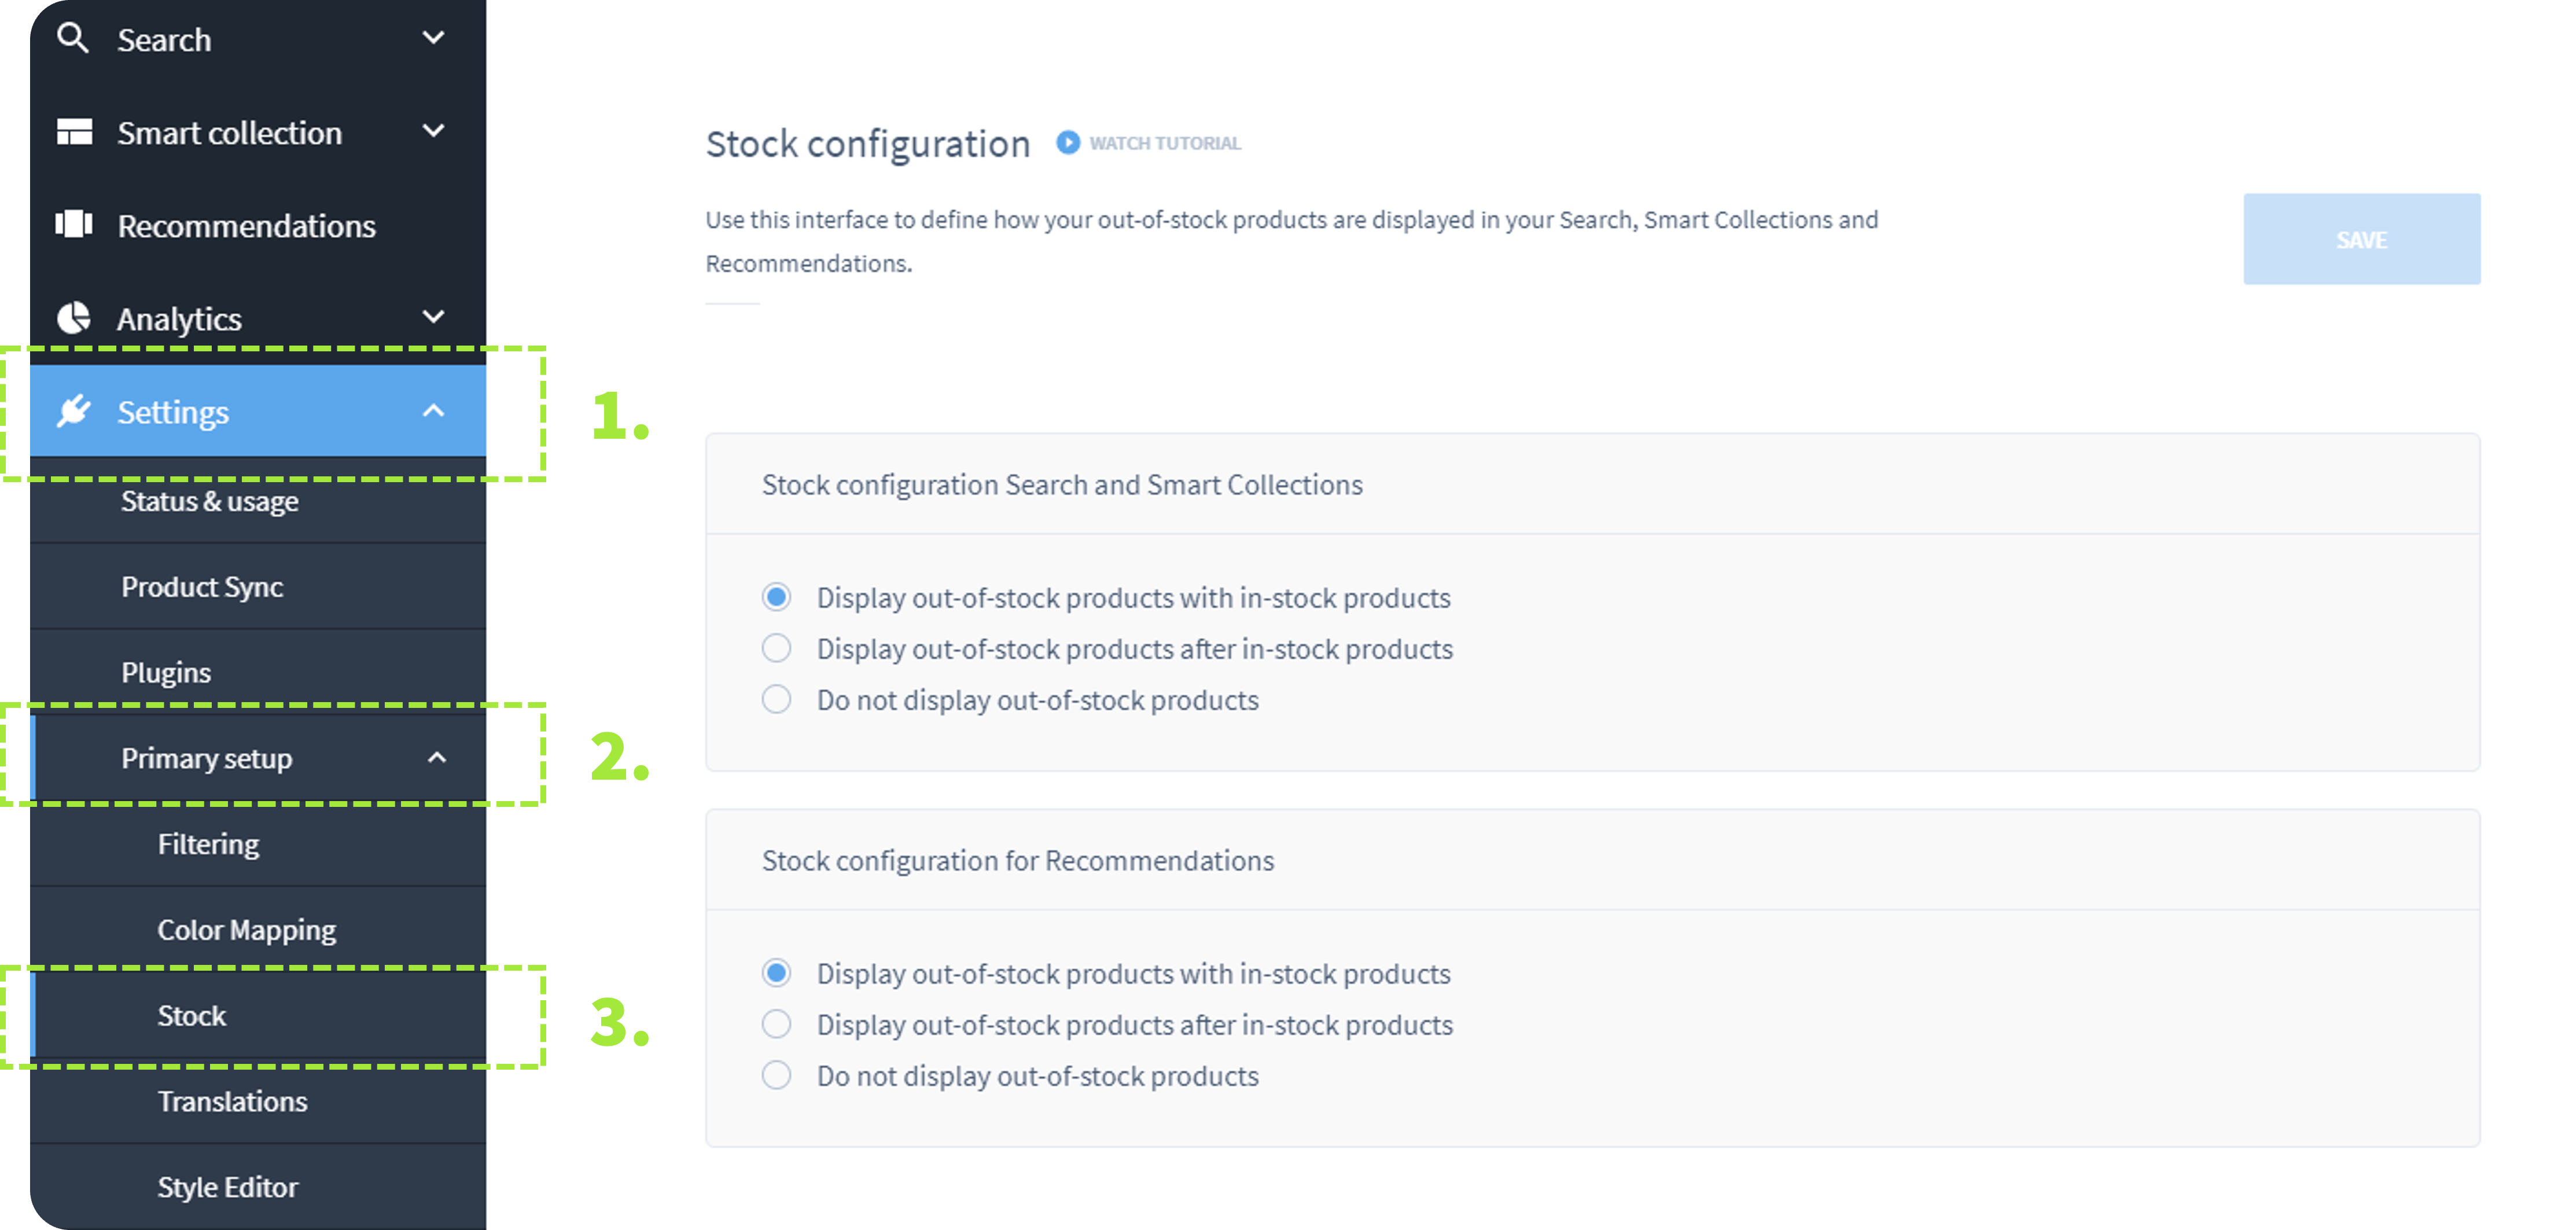Expand the Search menu chevron
This screenshot has height=1230, width=2576.
[x=433, y=38]
